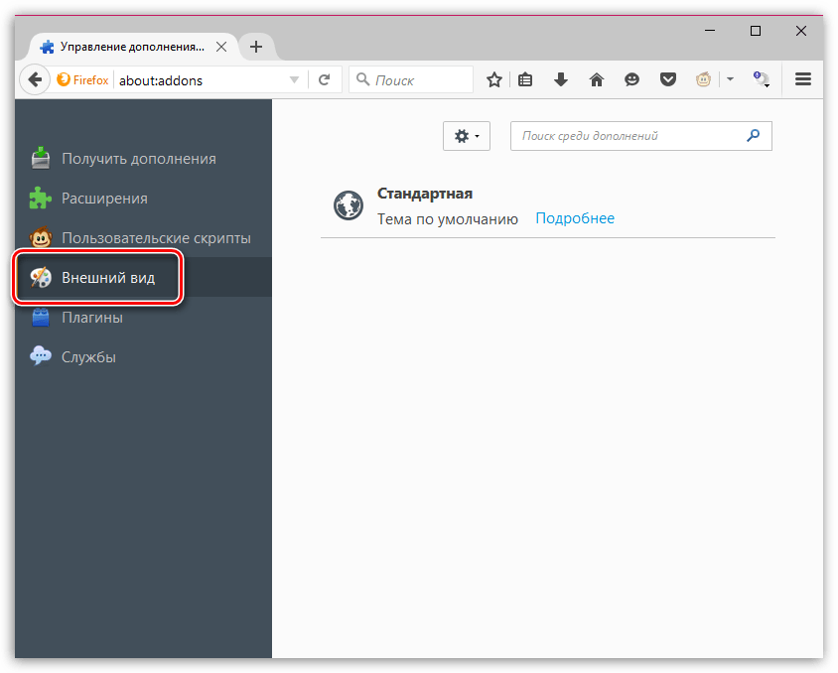Open a new tab with plus button
This screenshot has height=673, width=838.
(x=256, y=47)
